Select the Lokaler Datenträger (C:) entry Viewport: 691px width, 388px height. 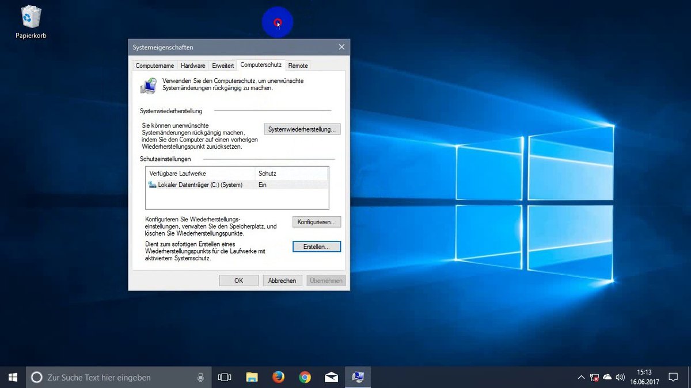(x=199, y=185)
